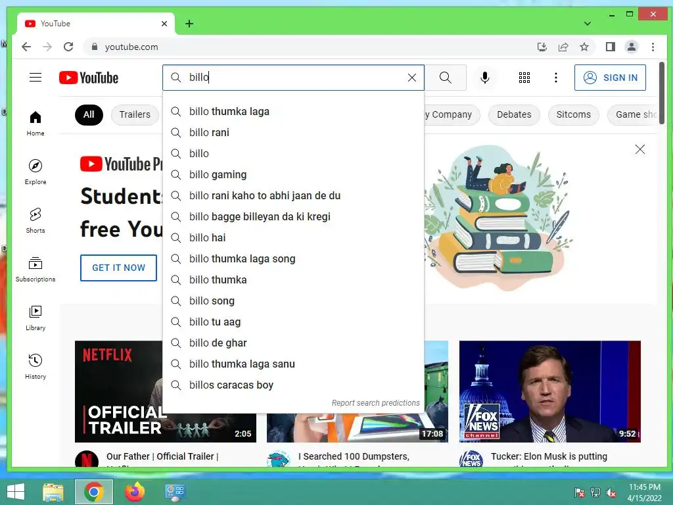Select the Trailers filter chip
Viewport: 673px width, 505px height.
[135, 114]
